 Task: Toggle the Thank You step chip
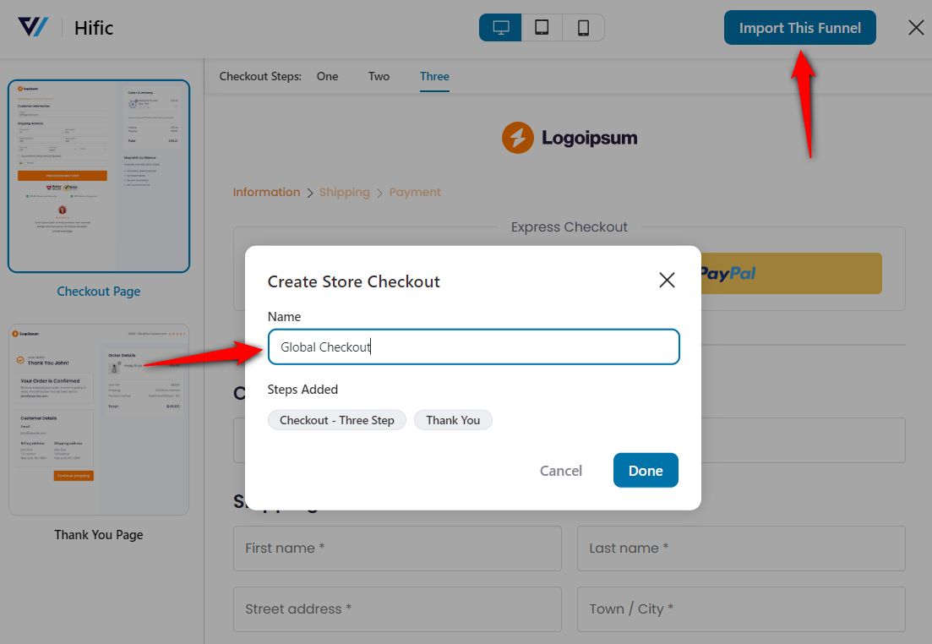(453, 420)
